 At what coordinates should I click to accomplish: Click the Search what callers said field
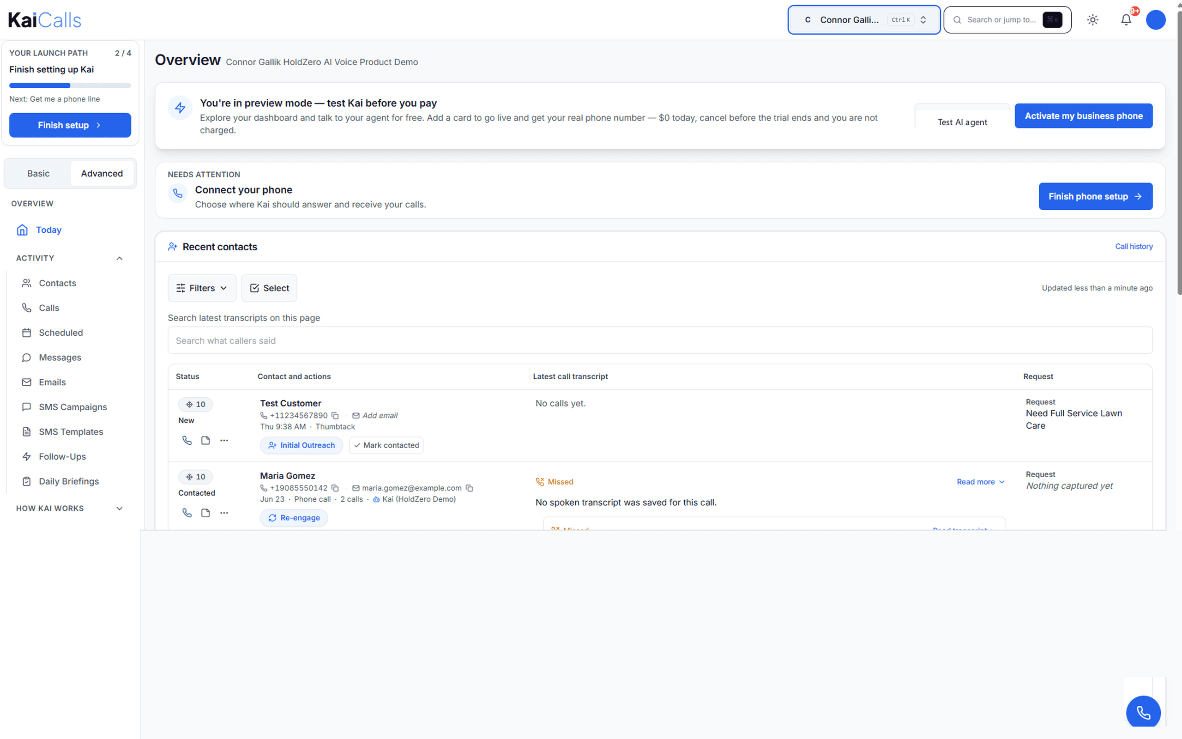click(x=660, y=341)
